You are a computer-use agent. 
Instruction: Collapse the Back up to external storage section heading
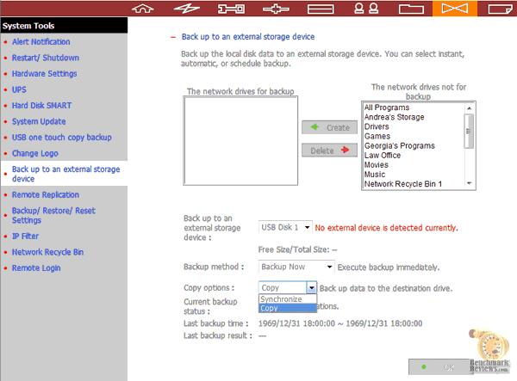click(x=248, y=37)
